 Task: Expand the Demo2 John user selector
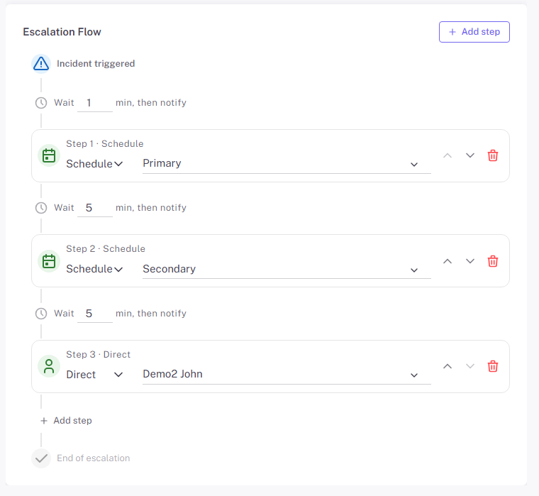286,375
